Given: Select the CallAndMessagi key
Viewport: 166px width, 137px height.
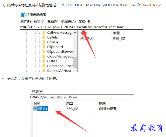Looking at the screenshot, I should [x=60, y=33].
